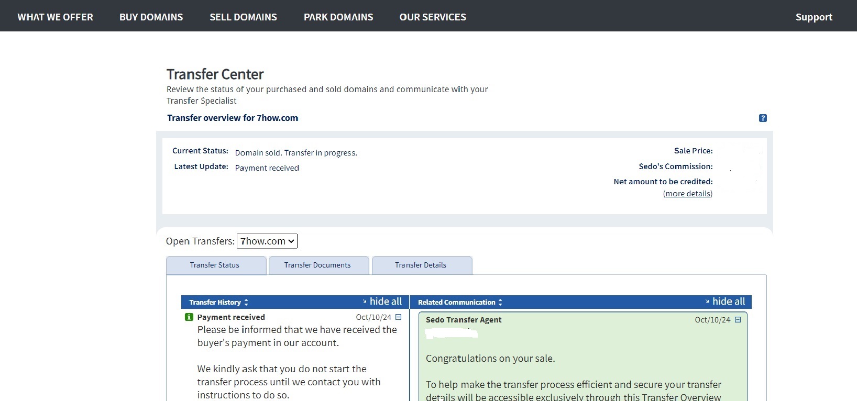Image resolution: width=857 pixels, height=401 pixels.
Task: Collapse the Sedo Transfer Agent message
Action: pos(738,320)
